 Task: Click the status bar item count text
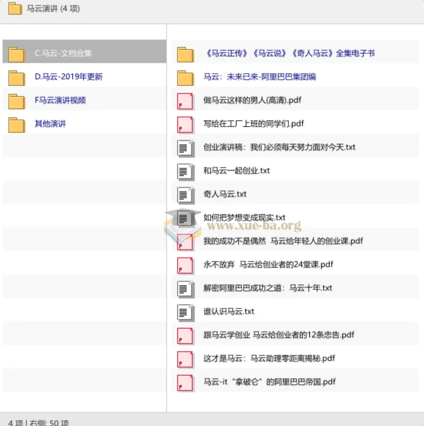tap(38, 422)
